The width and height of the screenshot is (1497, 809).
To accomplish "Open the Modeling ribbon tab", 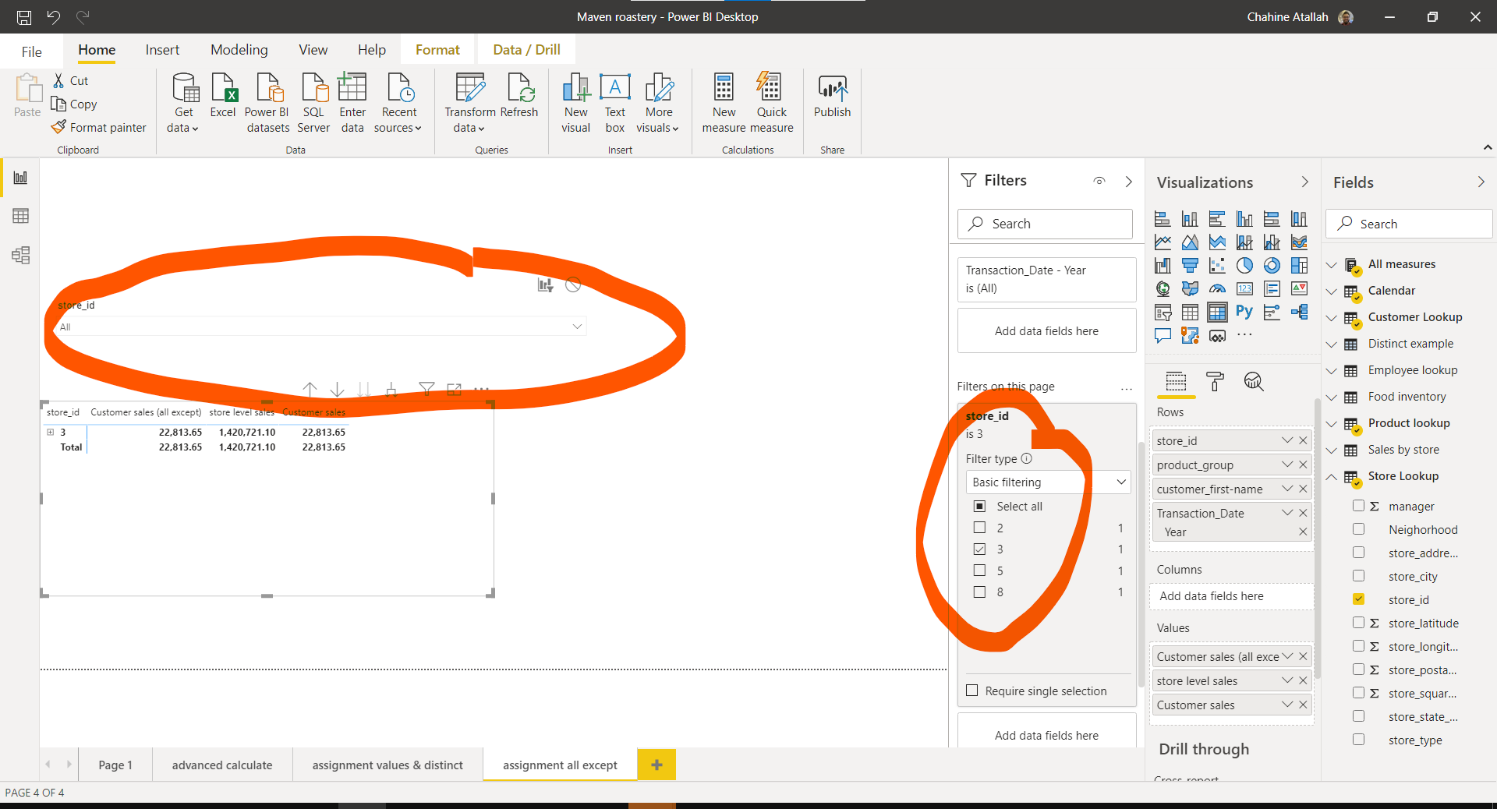I will (239, 50).
